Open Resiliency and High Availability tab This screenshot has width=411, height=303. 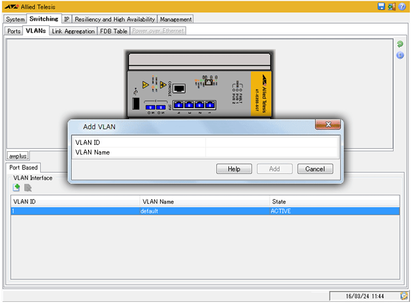[x=115, y=19]
